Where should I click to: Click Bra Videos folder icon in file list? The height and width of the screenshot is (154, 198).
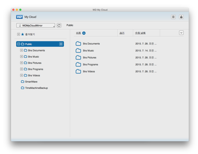pos(78,71)
